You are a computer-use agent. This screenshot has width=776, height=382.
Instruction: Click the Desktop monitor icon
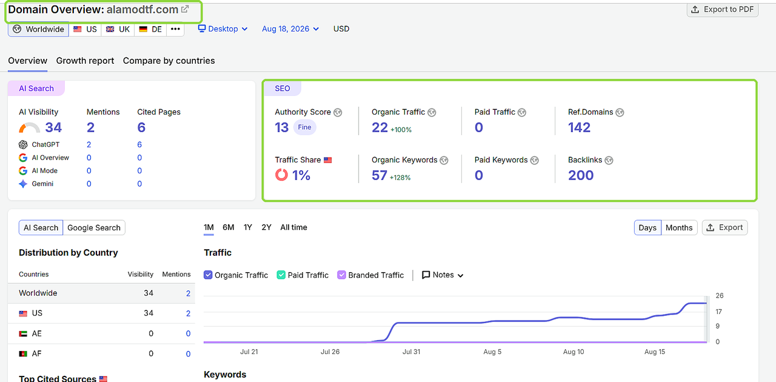[x=202, y=28]
